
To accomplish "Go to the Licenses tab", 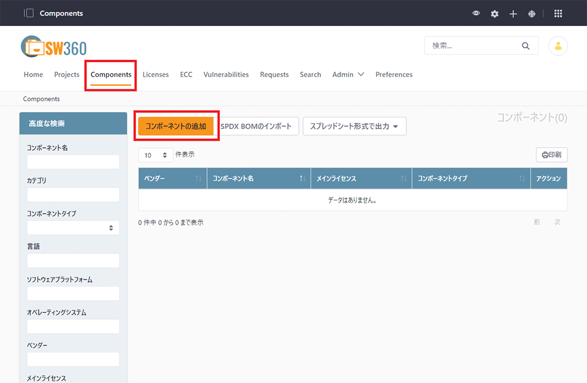I will [156, 75].
